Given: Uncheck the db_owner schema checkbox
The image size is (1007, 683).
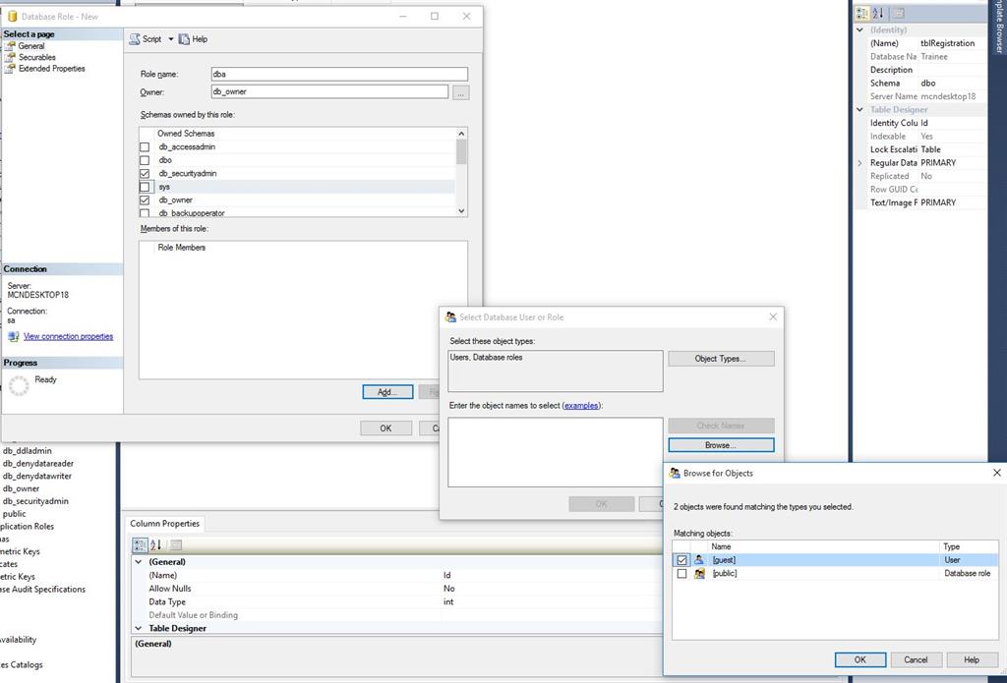Looking at the screenshot, I should pyautogui.click(x=145, y=200).
